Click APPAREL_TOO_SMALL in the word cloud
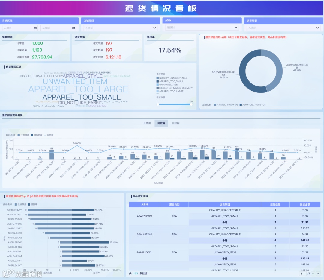Viewport: 324px width, 280px height. 82,97
